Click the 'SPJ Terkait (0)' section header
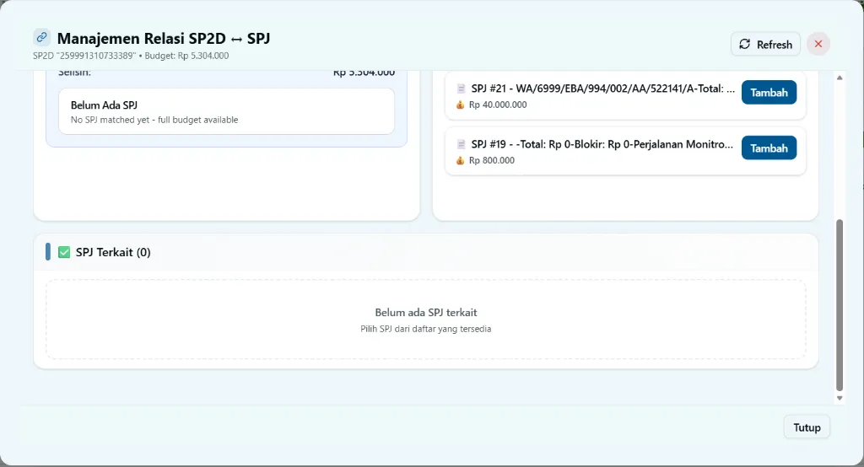Screen dimensions: 864x467 pyautogui.click(x=113, y=252)
